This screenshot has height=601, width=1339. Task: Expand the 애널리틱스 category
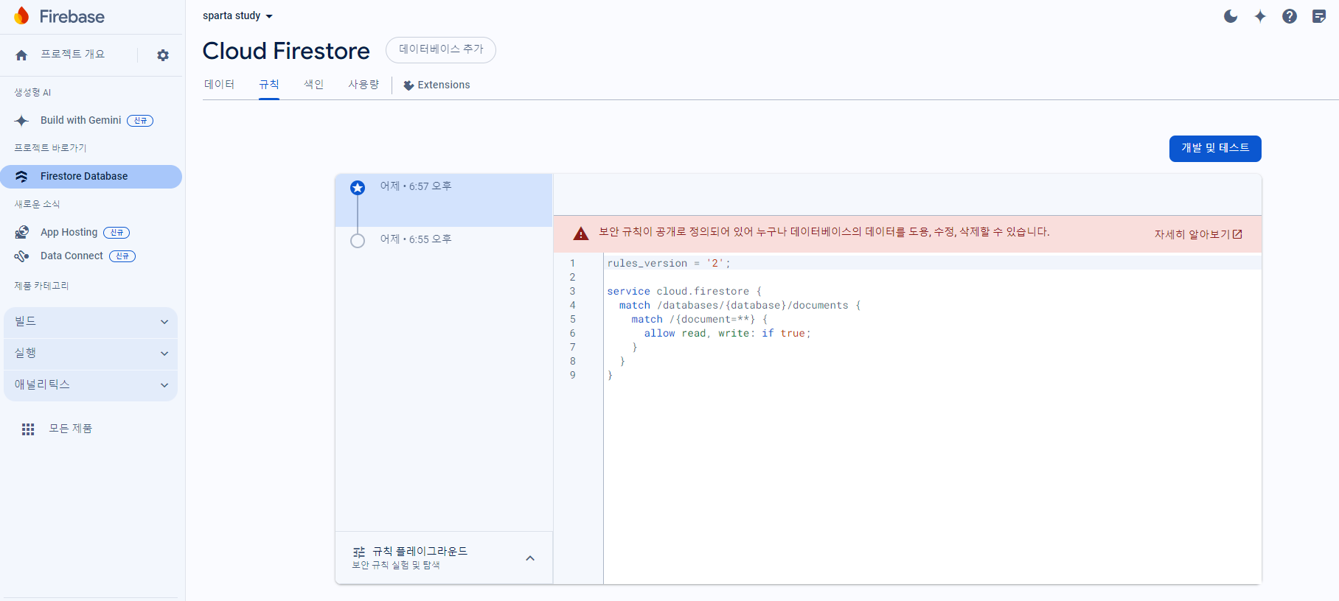(91, 385)
